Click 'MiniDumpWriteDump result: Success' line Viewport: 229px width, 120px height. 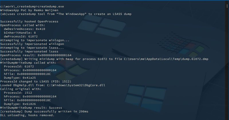pyautogui.click(x=31, y=108)
